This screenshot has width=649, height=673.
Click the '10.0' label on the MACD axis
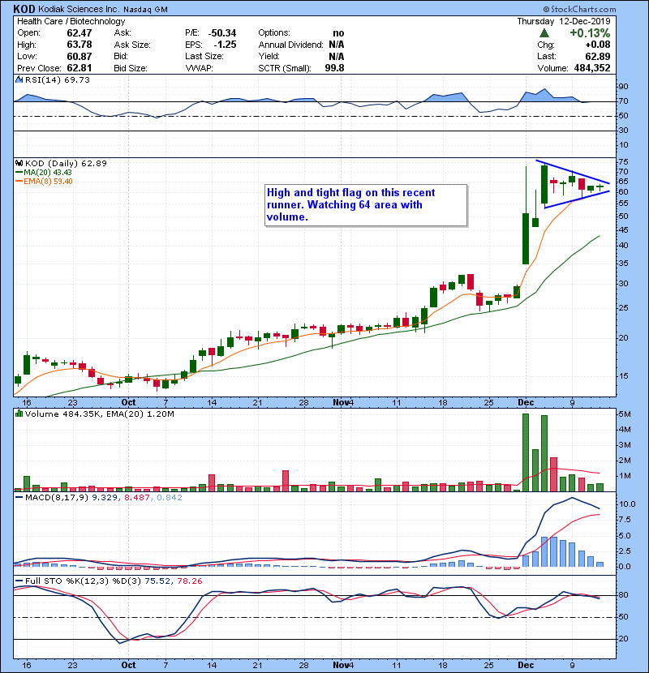coord(626,504)
